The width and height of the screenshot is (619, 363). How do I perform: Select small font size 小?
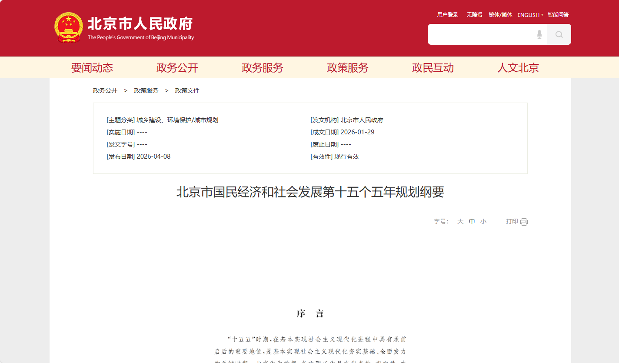(483, 221)
